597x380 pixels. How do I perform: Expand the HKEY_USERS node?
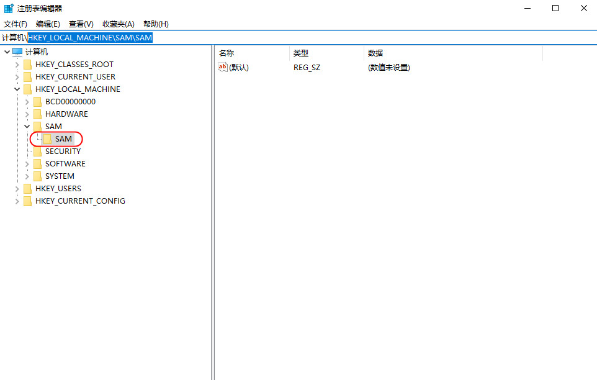(17, 188)
